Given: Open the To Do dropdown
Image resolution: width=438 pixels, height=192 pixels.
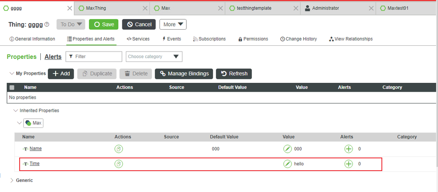Looking at the screenshot, I should click(71, 24).
